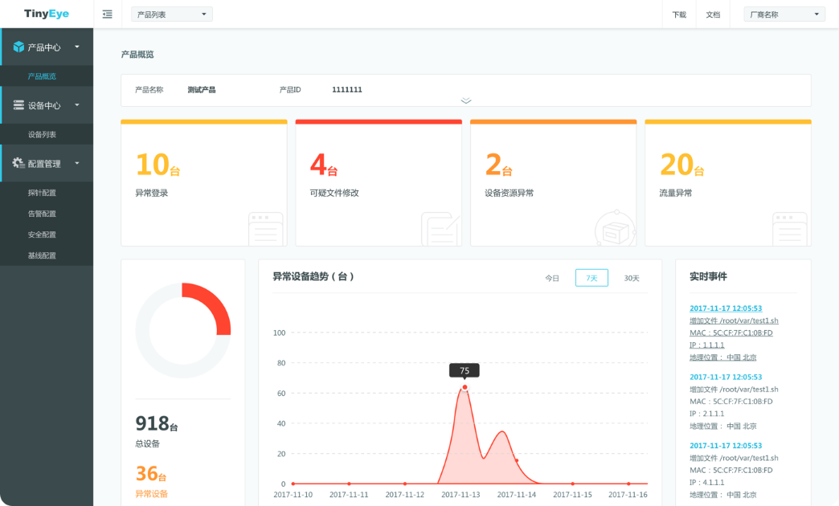Open the first event timestamp link

tap(725, 308)
